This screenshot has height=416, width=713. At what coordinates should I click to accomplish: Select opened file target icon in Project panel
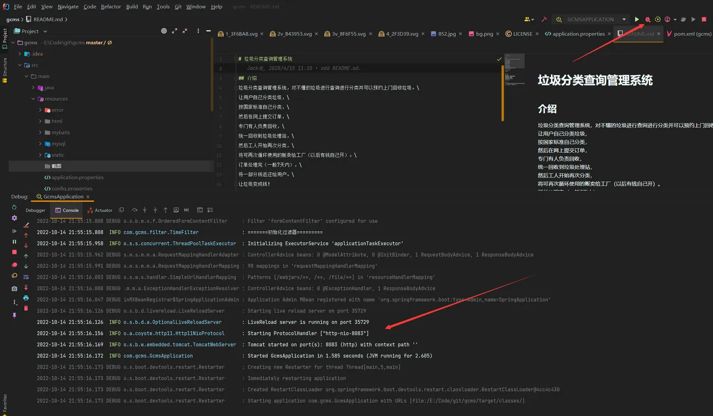coord(164,31)
